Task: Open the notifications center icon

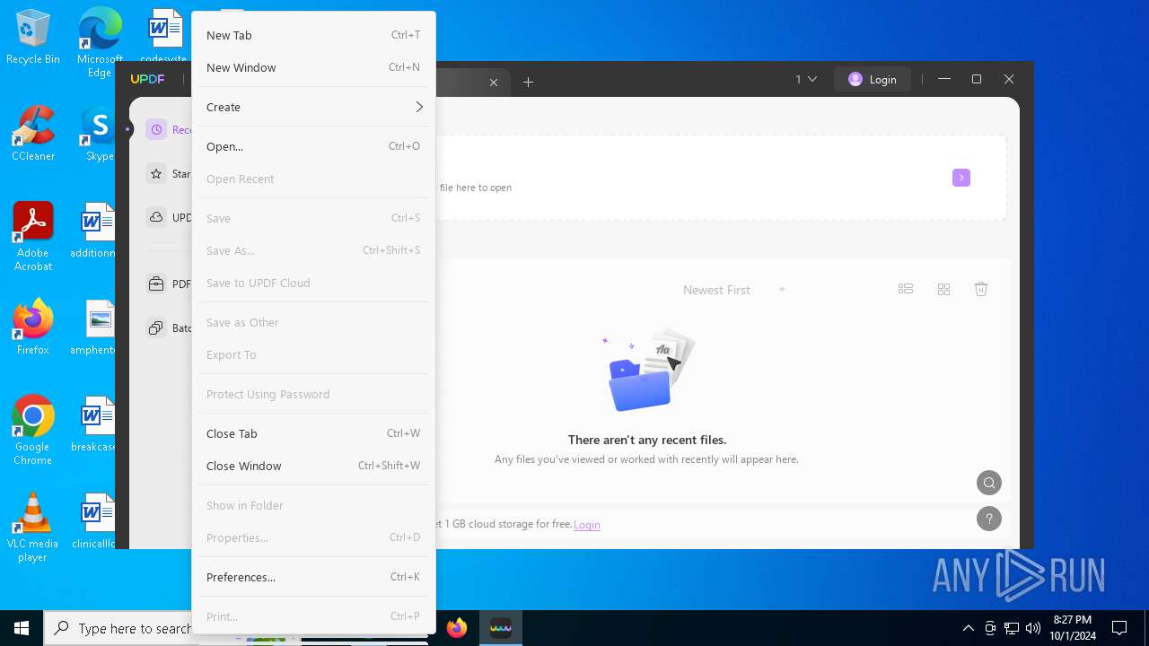Action: click(1119, 628)
